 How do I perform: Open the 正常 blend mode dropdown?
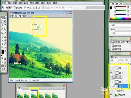pyautogui.click(x=114, y=60)
